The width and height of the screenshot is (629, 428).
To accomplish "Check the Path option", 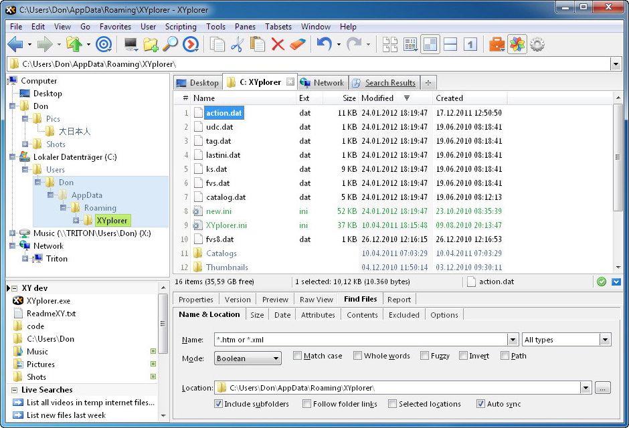I will (505, 356).
